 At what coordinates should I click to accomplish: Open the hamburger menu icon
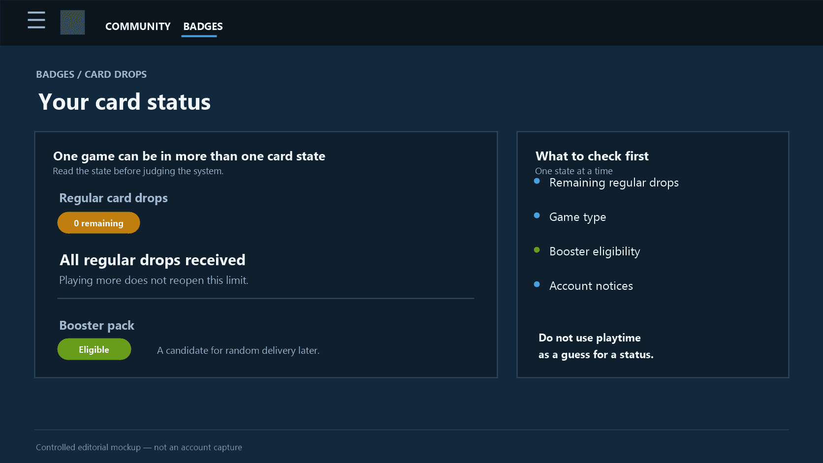tap(36, 20)
